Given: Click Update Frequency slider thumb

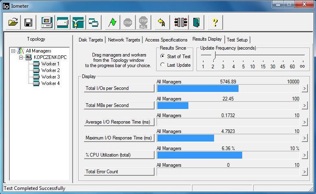Looking at the screenshot, I should [x=214, y=56].
